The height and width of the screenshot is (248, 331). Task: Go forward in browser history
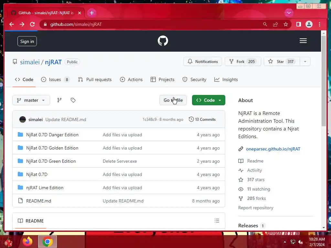22,24
